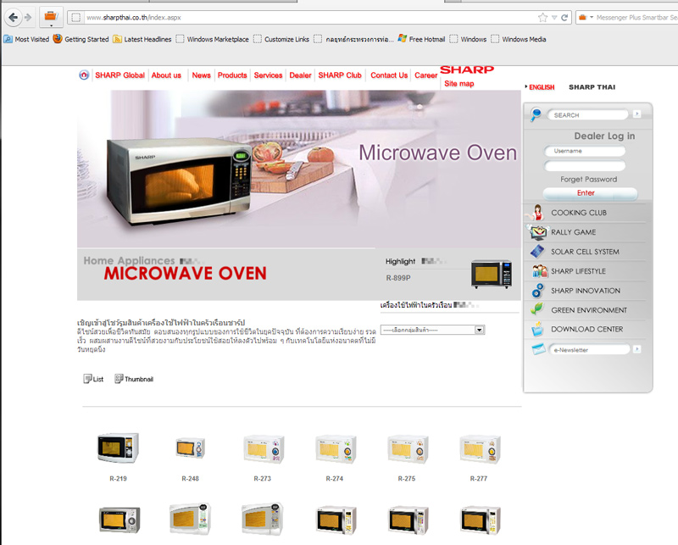The image size is (678, 545).
Task: Open the R-275 microwave thumbnail
Action: pos(408,450)
